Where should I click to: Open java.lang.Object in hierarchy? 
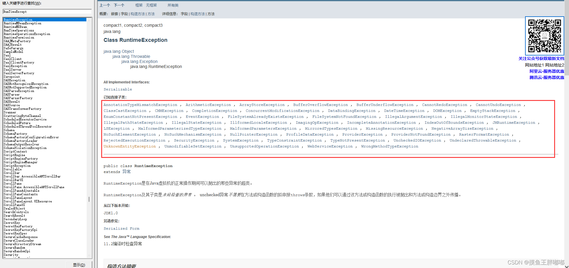point(119,51)
